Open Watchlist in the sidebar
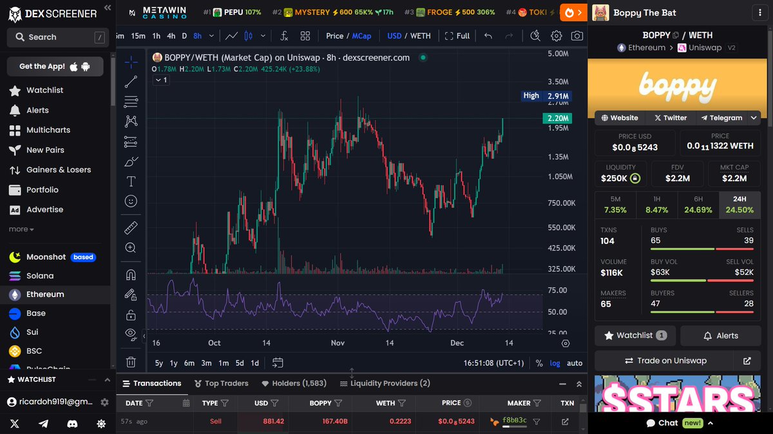Screen dimensions: 773x434 (x=44, y=90)
